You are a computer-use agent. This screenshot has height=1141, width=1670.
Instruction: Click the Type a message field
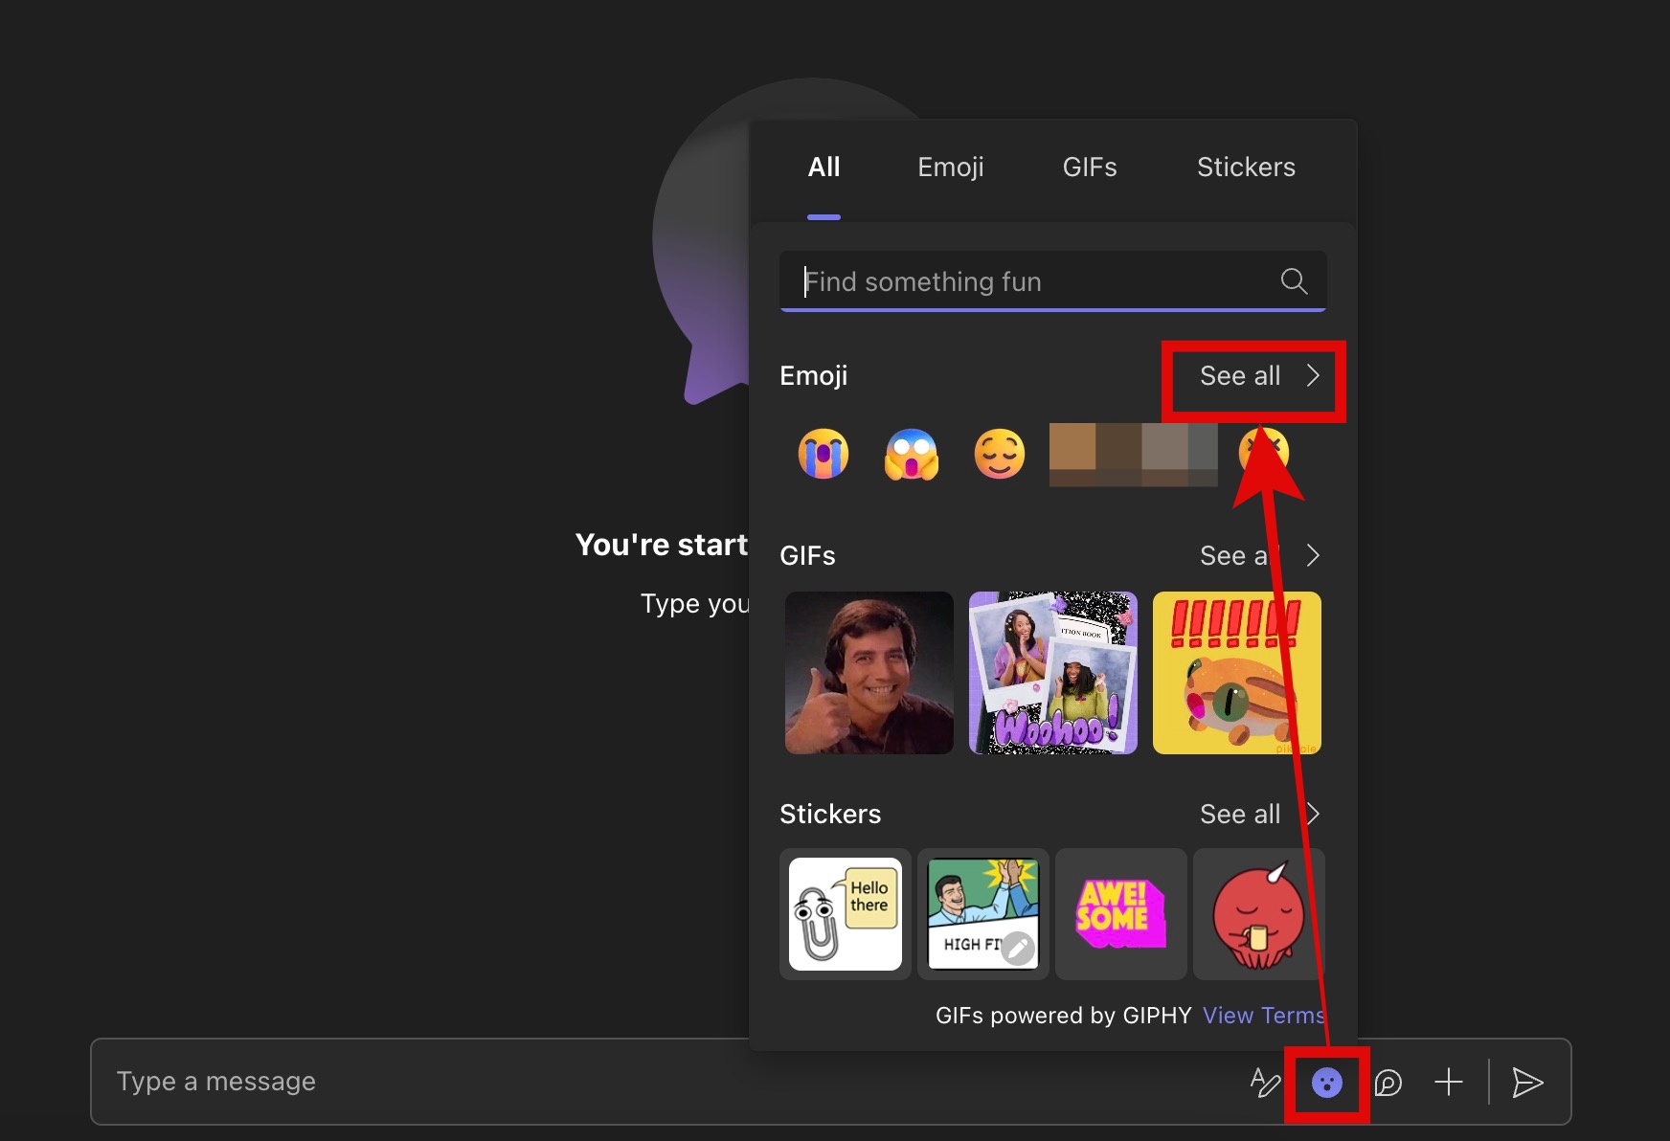click(383, 1081)
